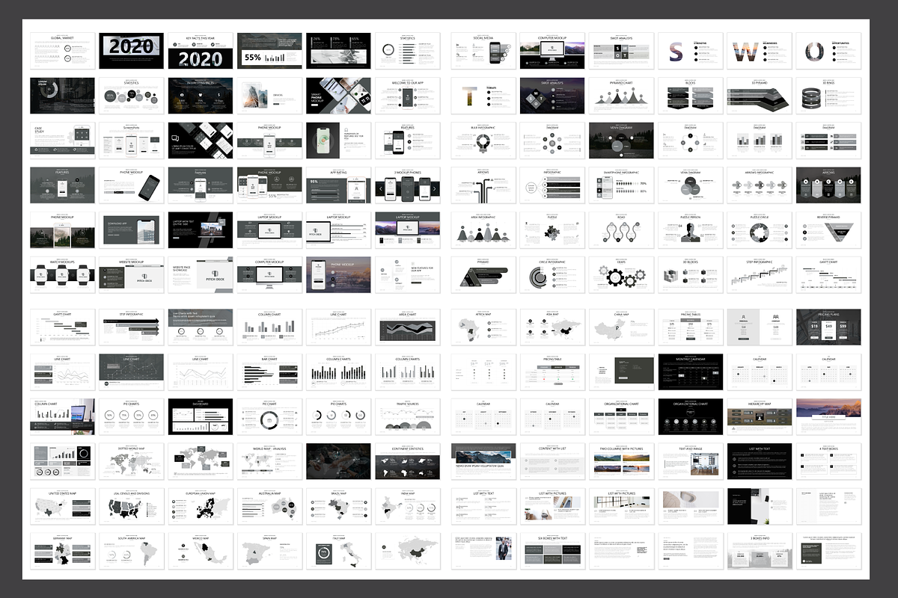
Task: Open the Text And Image slide
Action: [x=691, y=461]
